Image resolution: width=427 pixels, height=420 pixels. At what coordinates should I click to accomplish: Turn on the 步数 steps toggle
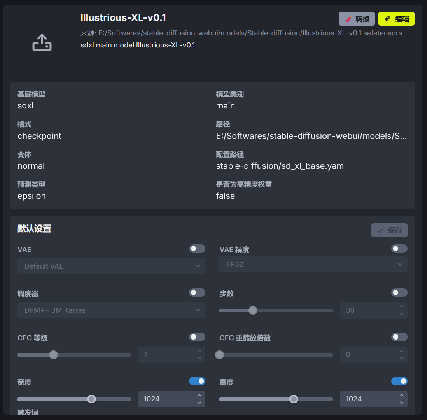399,292
